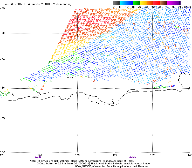Click the yellow 20-25 knots color swatch
Viewport: 192px width, 168px height.
point(143,3)
